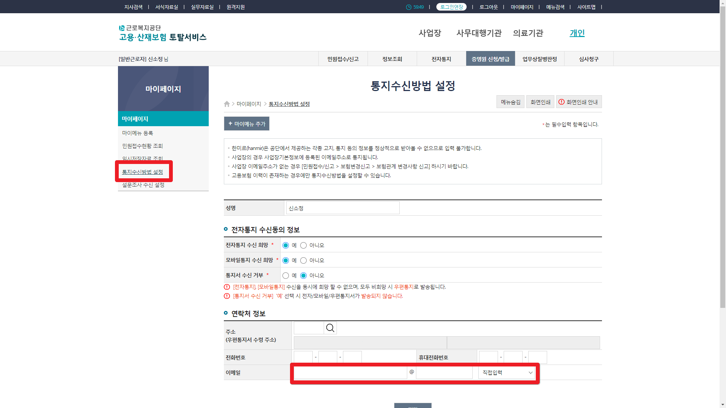Open the 전자통지 menu
Image resolution: width=726 pixels, height=408 pixels.
coord(441,59)
